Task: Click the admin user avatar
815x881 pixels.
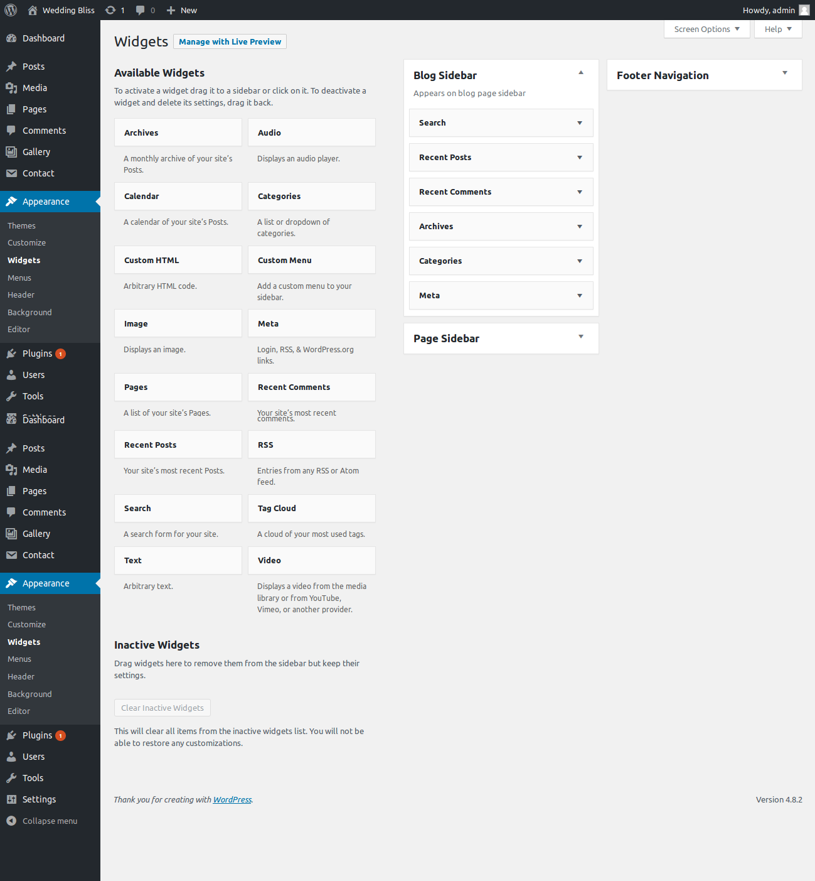Action: [x=804, y=10]
